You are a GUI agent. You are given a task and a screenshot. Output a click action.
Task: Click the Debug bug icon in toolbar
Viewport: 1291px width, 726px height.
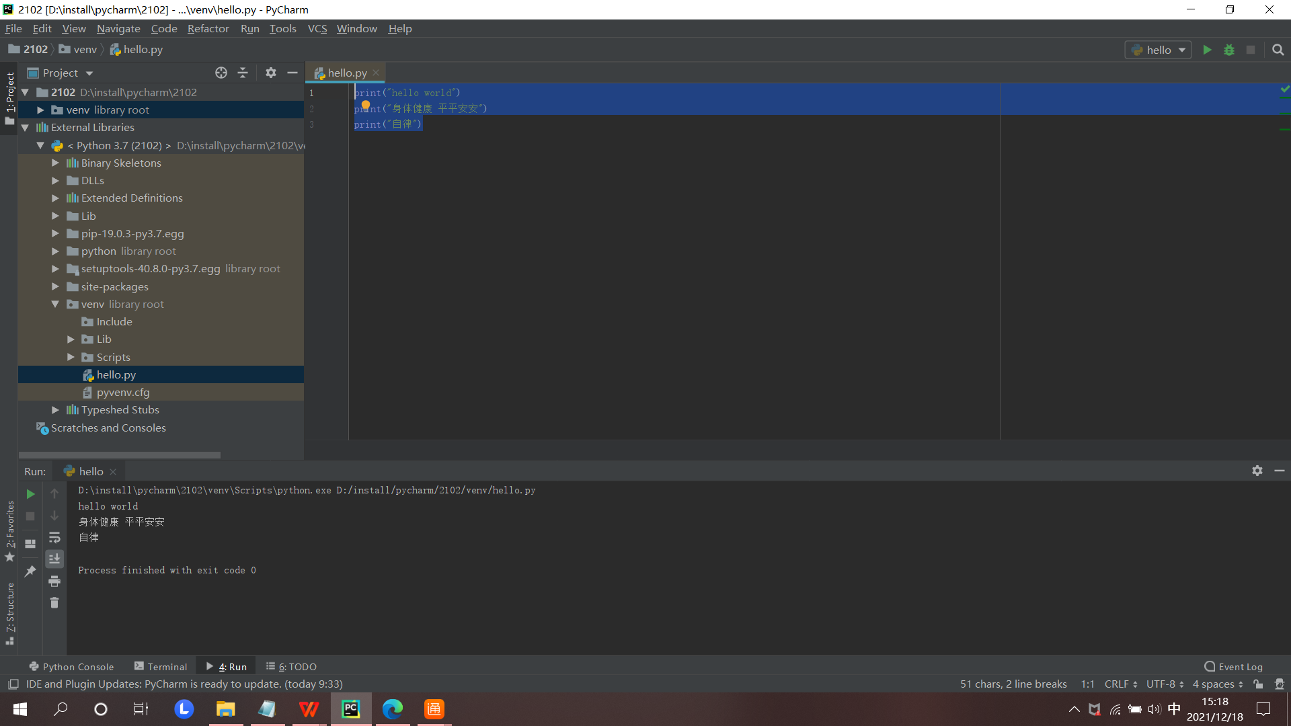tap(1228, 50)
